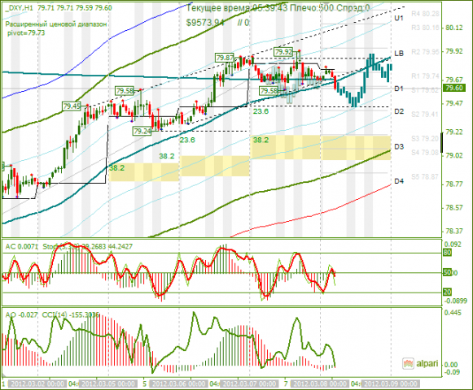Click the S2 79.41 support label
The height and width of the screenshot is (390, 473).
click(x=425, y=114)
